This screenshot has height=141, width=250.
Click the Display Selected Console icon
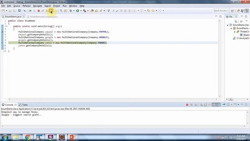pos(228,105)
